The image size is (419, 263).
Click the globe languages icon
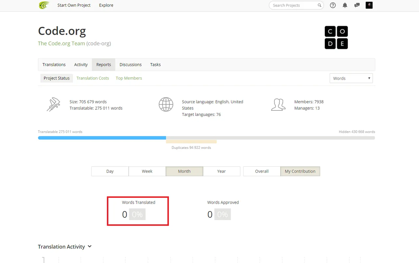(166, 104)
